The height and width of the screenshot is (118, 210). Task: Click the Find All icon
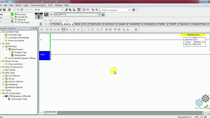(74, 10)
